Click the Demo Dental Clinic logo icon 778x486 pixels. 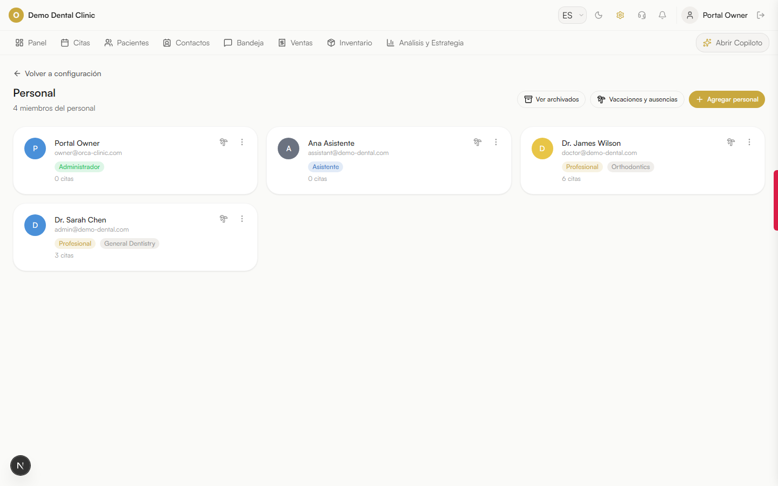pos(16,15)
